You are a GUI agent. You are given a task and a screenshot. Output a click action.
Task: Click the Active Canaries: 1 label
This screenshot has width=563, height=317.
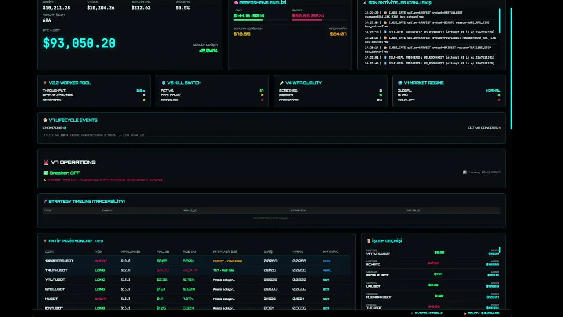(484, 128)
